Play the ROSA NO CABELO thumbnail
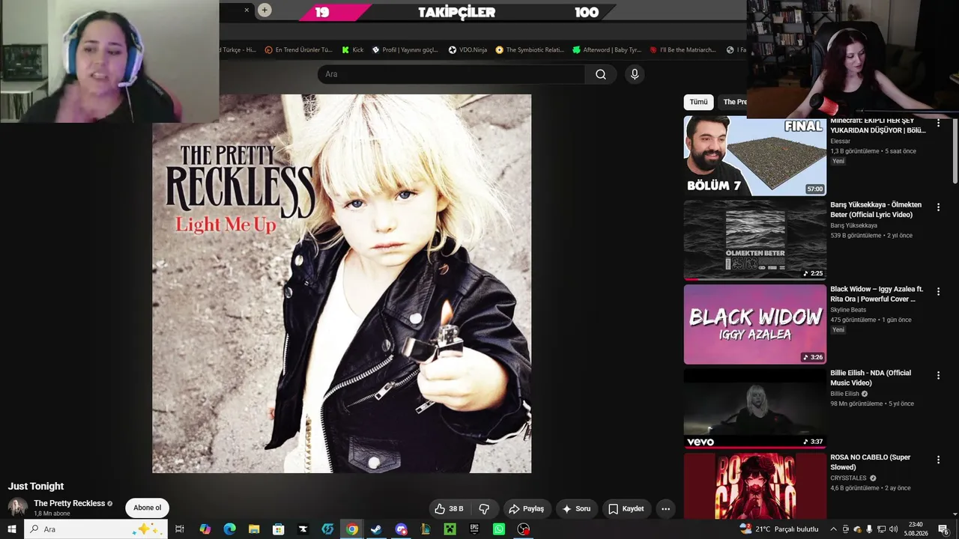This screenshot has width=959, height=539. click(755, 486)
